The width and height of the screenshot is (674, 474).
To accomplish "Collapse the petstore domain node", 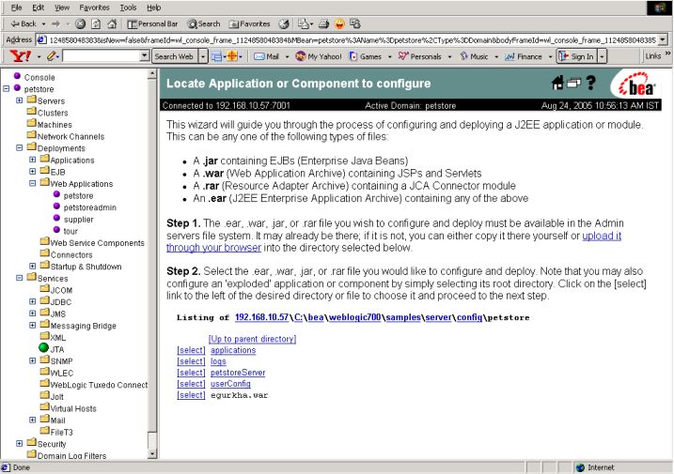I will (x=6, y=88).
